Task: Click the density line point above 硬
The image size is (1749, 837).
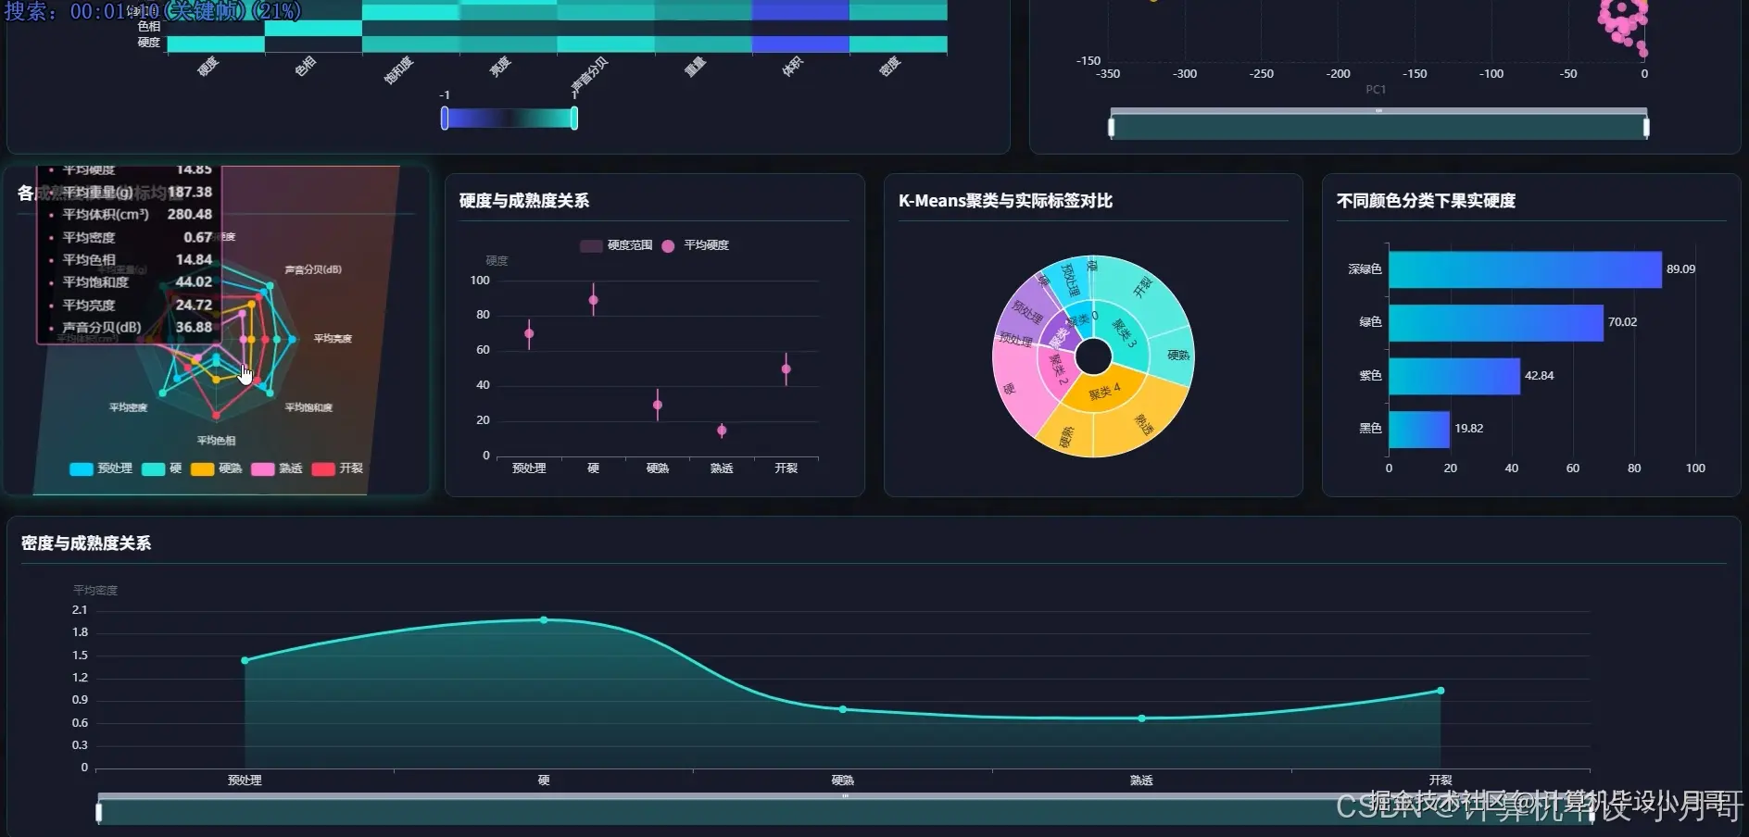Action: pyautogui.click(x=544, y=620)
